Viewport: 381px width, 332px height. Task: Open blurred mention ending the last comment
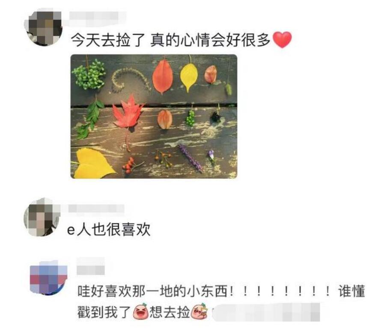tap(266, 312)
